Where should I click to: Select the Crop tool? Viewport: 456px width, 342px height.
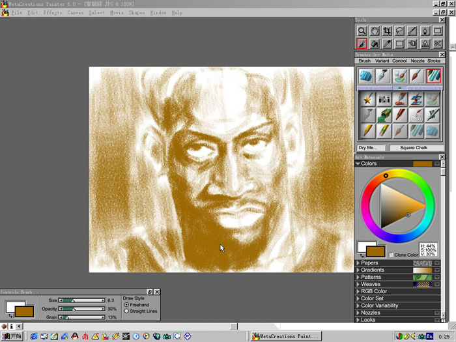(x=387, y=31)
